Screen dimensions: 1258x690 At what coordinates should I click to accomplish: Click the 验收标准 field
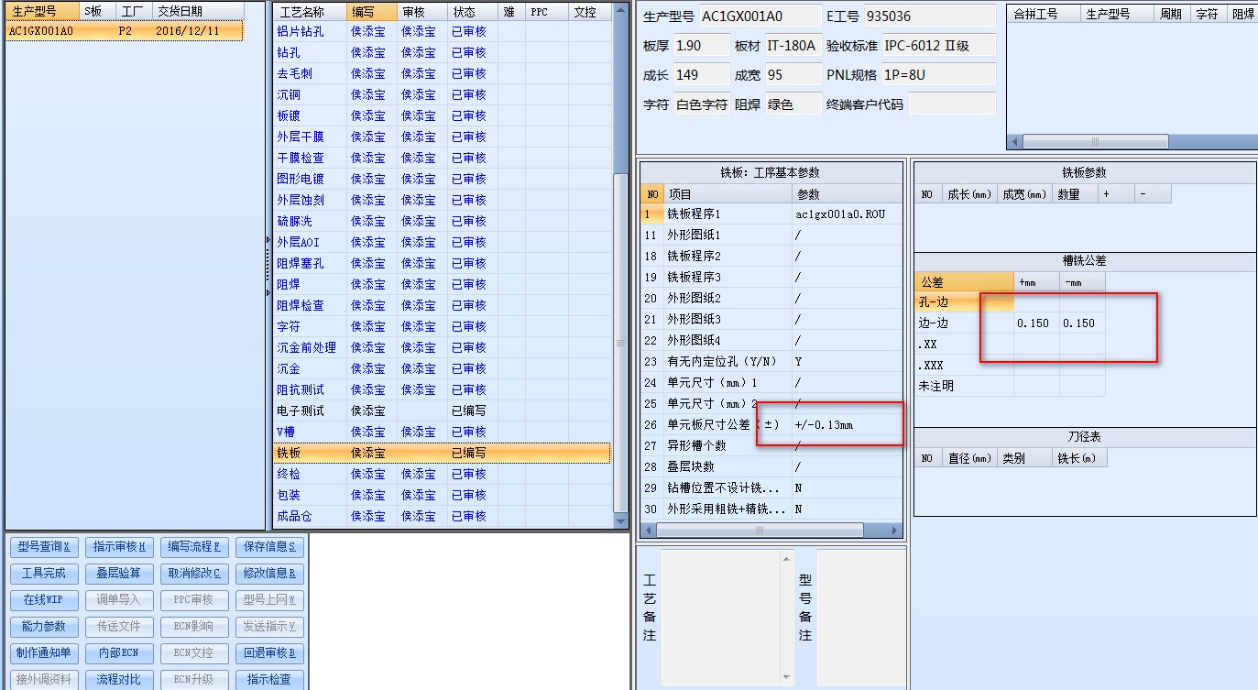pos(939,45)
